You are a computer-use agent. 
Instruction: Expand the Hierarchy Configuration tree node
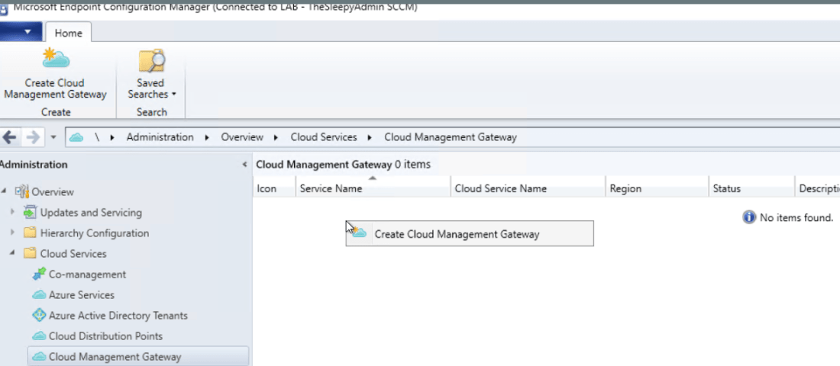[x=13, y=233]
